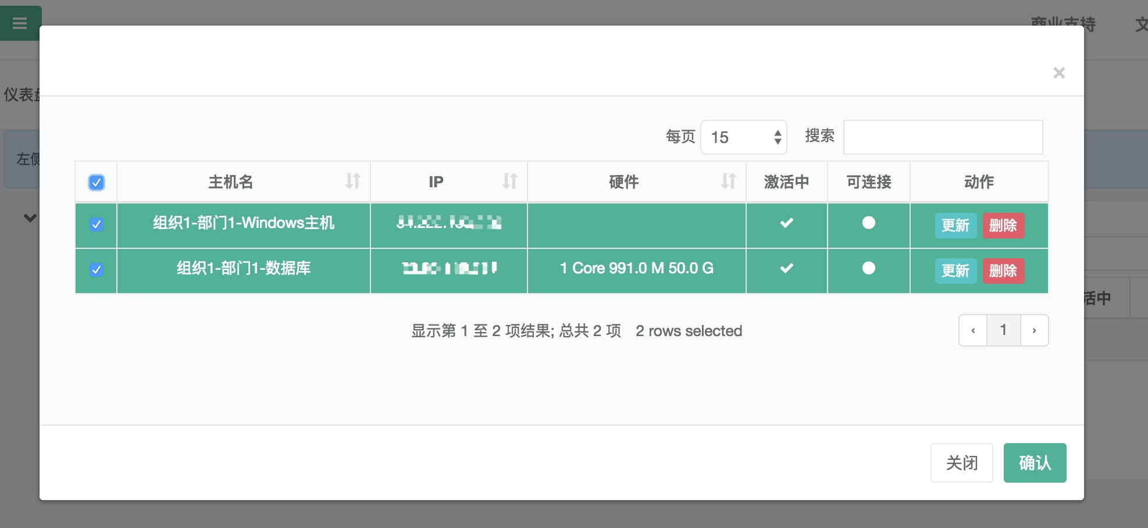The image size is (1148, 528).
Task: Click connectivity dot for 数据库 row
Action: point(868,268)
